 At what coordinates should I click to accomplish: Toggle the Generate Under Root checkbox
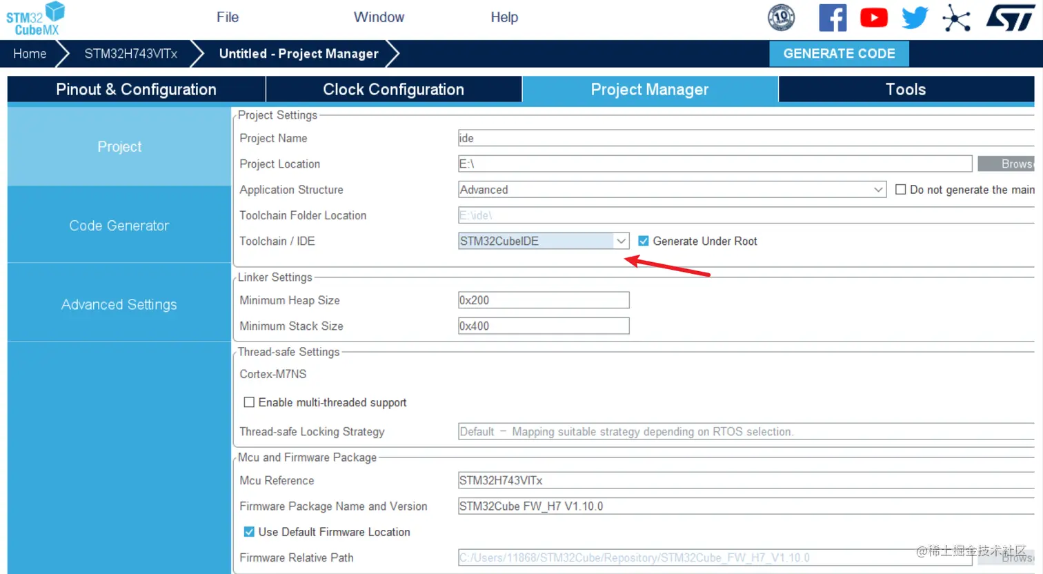[x=644, y=241]
